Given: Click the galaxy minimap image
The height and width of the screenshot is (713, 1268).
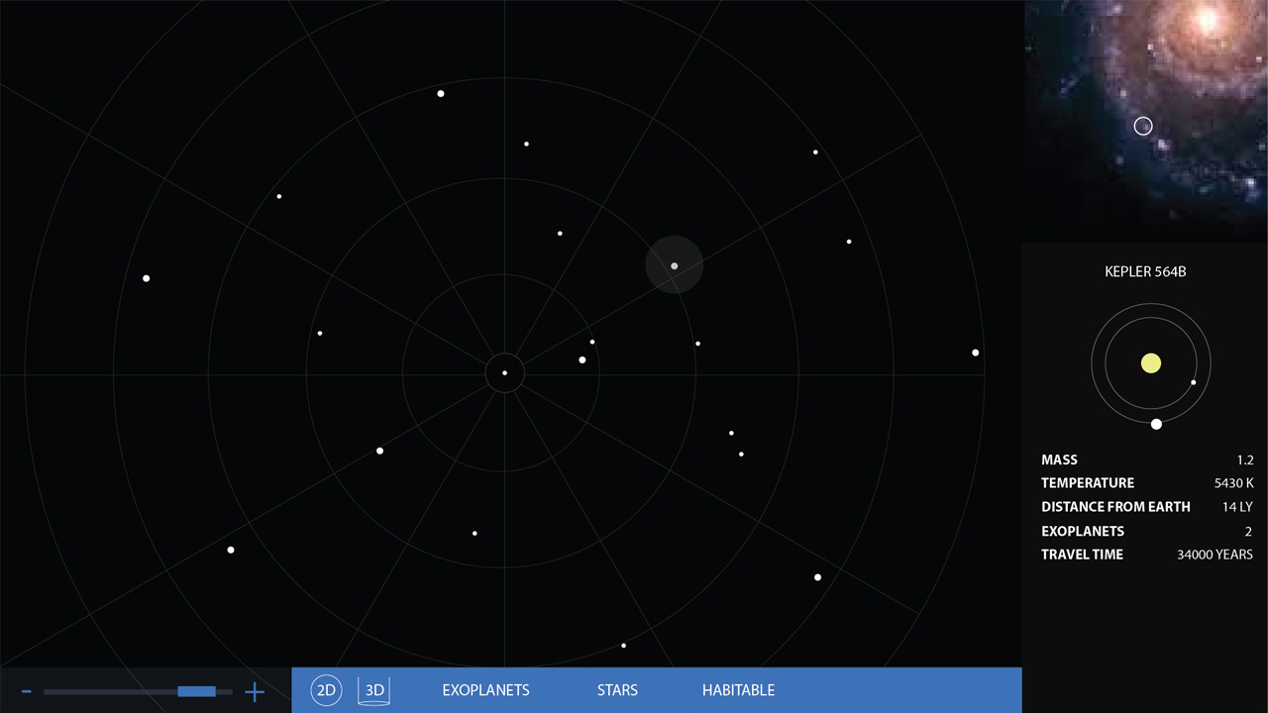Looking at the screenshot, I should click(1145, 121).
